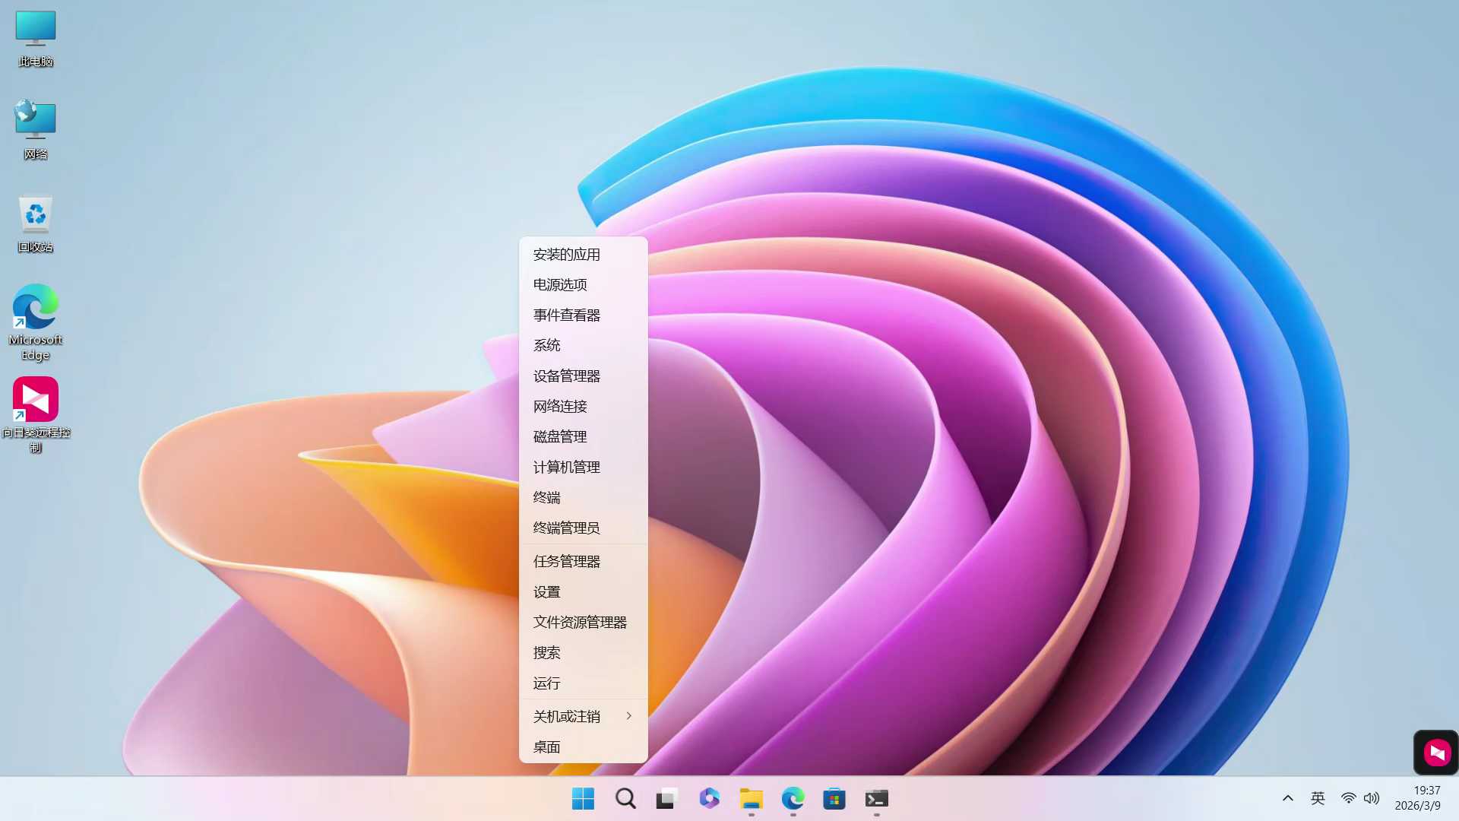Viewport: 1459px width, 821px height.
Task: Open File Explorer from the taskbar
Action: 751,798
